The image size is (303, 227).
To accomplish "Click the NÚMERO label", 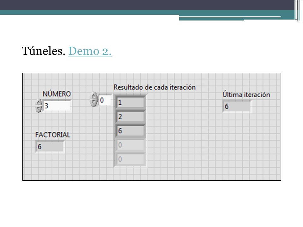I will (56, 94).
